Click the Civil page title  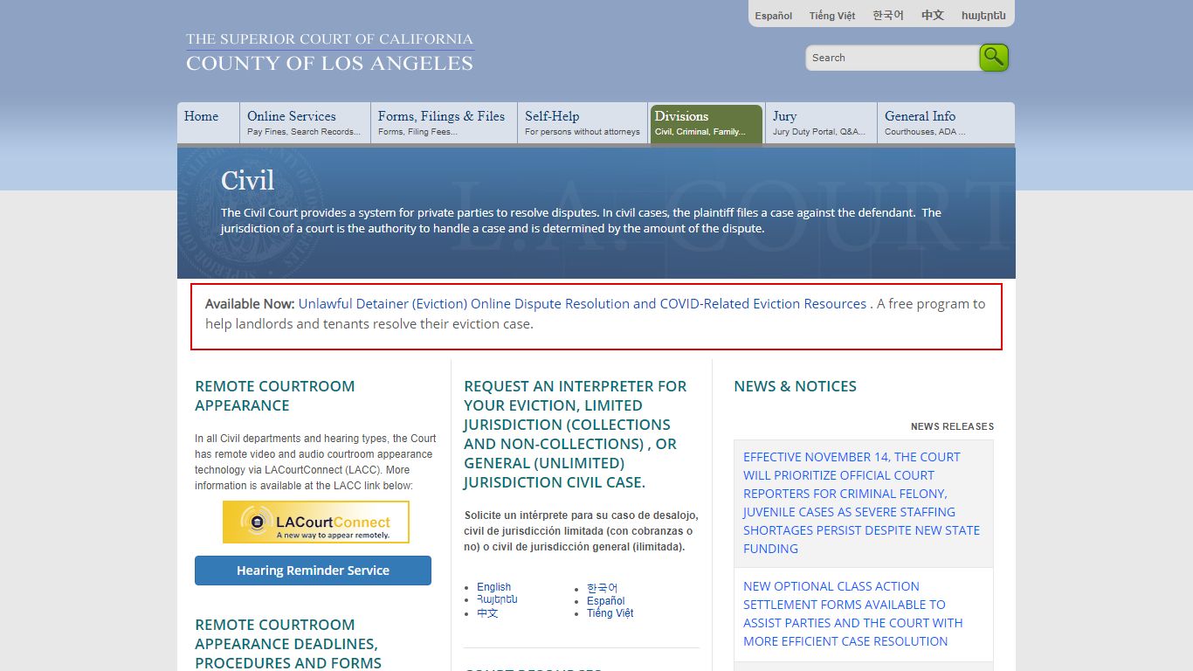247,181
